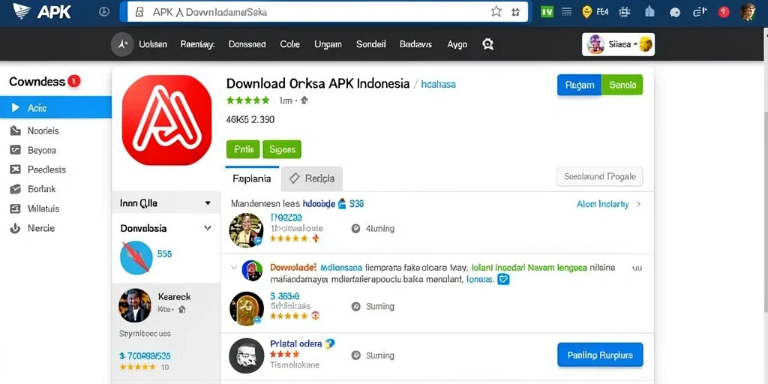
Task: Click the 4luning clock icon
Action: [x=355, y=228]
